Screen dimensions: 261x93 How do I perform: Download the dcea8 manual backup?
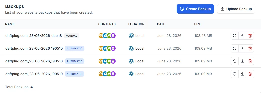[x=242, y=36]
